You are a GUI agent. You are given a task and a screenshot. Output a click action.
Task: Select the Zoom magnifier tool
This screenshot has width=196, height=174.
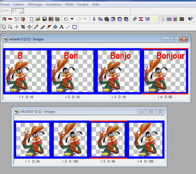coord(10,27)
